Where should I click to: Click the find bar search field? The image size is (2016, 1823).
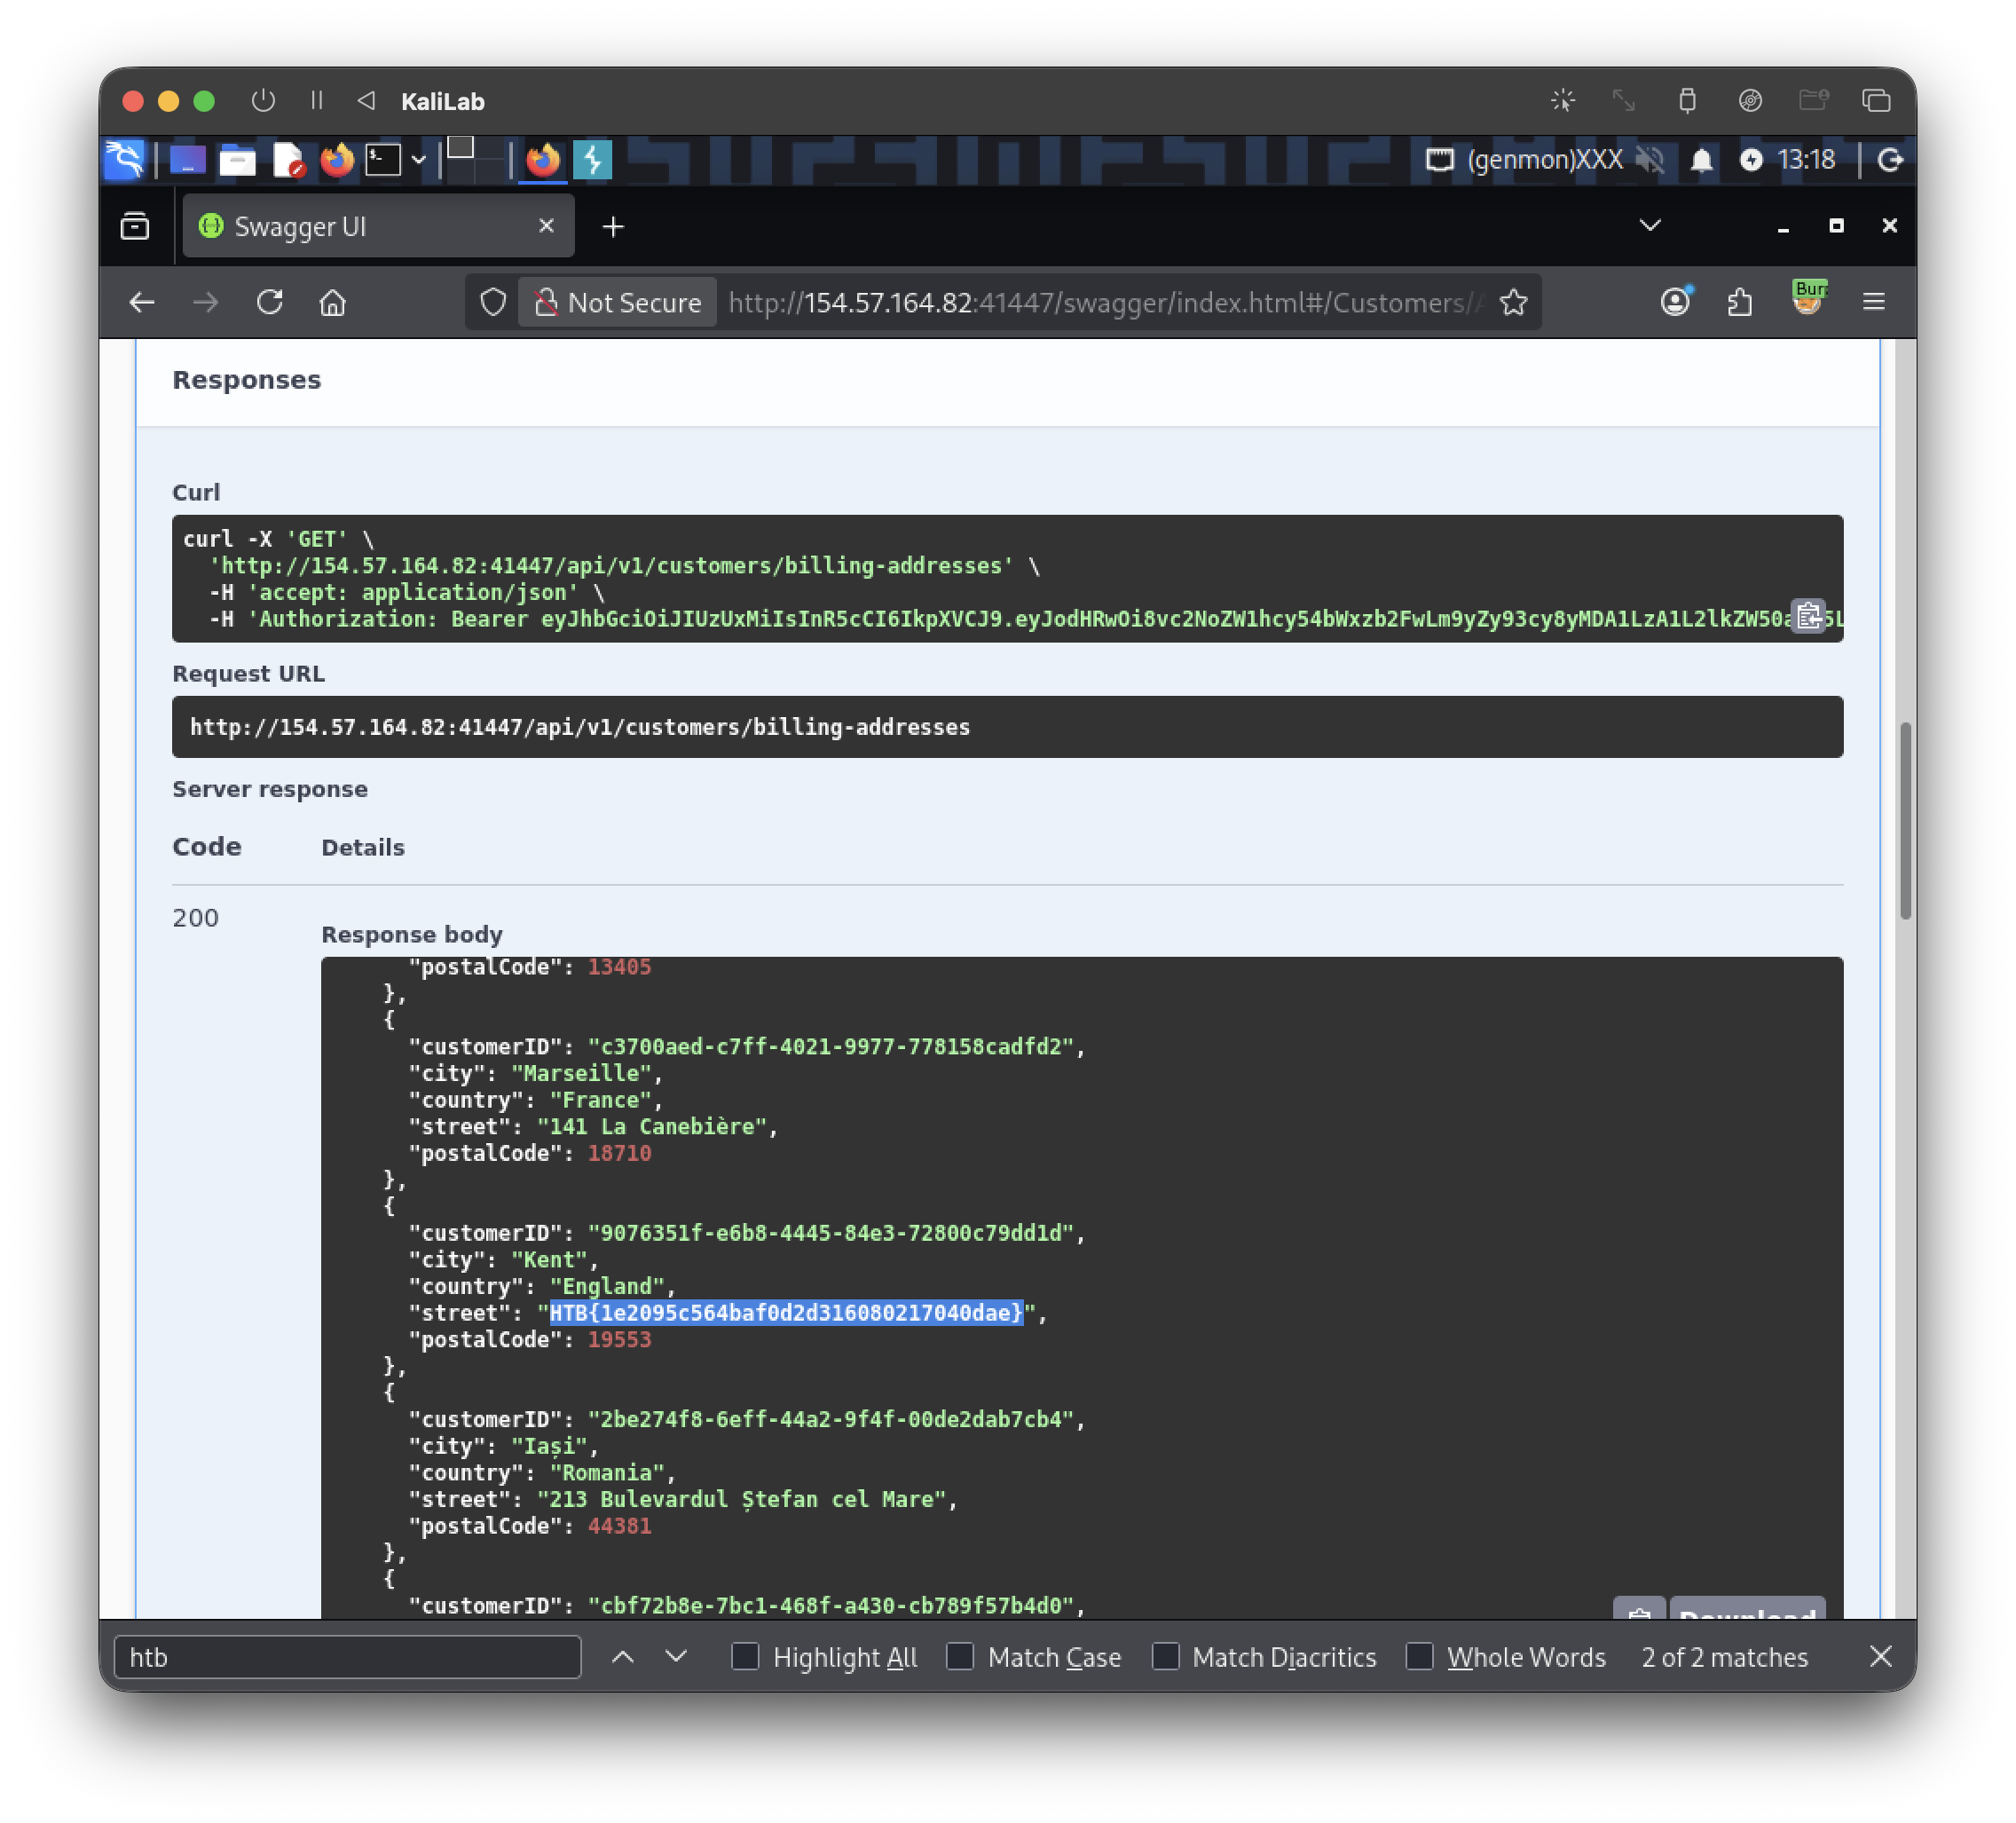click(348, 1656)
